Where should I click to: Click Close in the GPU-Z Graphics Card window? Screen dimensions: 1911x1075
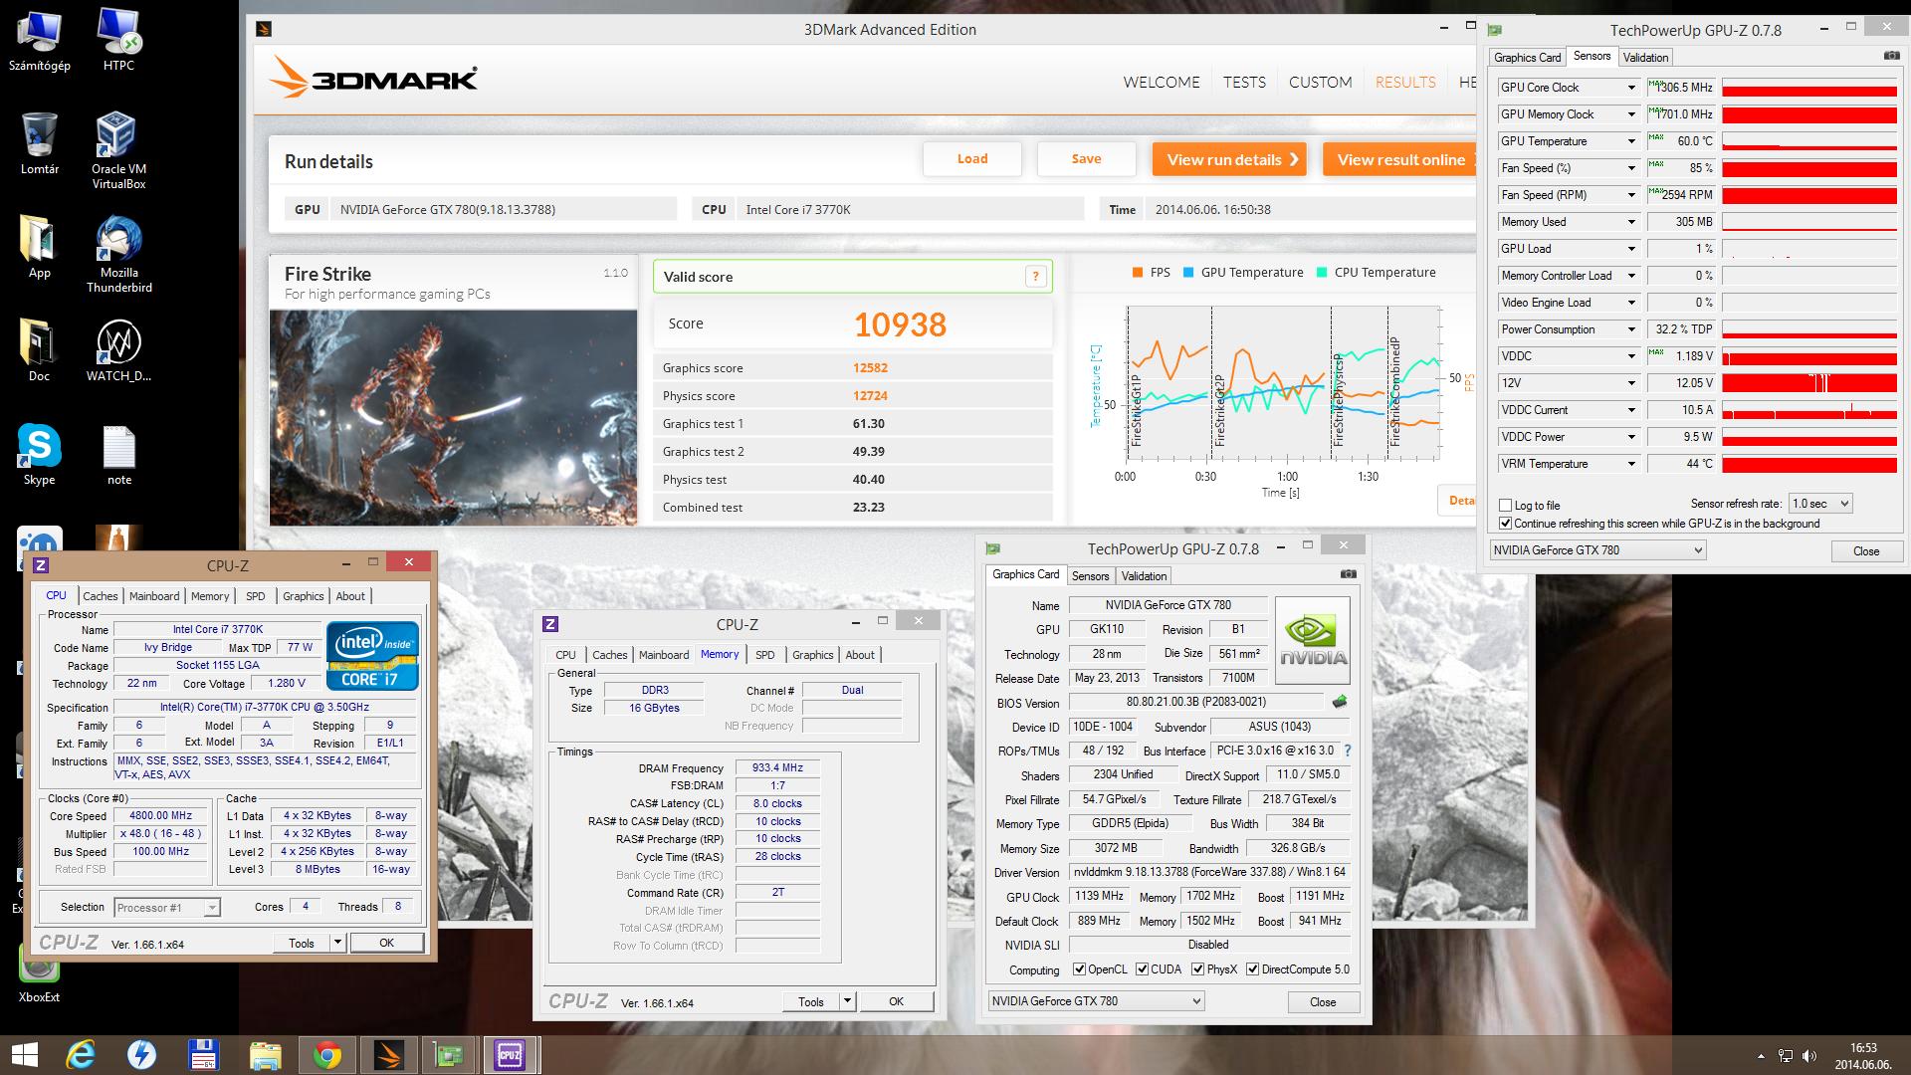point(1322,1002)
